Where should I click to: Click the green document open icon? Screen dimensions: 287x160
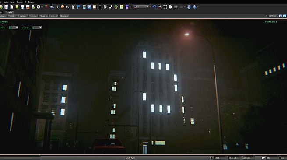point(17,7)
